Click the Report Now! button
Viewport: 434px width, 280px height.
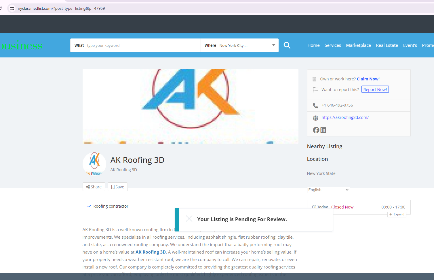[375, 89]
